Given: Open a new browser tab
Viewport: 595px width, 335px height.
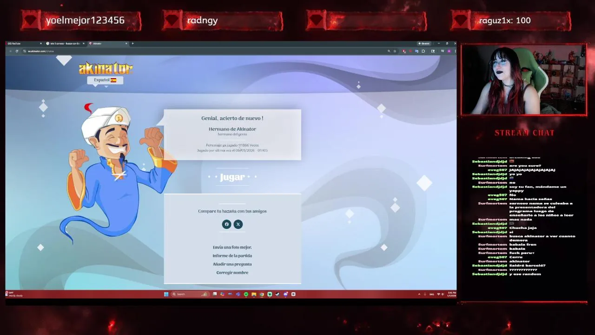Looking at the screenshot, I should click(x=132, y=43).
